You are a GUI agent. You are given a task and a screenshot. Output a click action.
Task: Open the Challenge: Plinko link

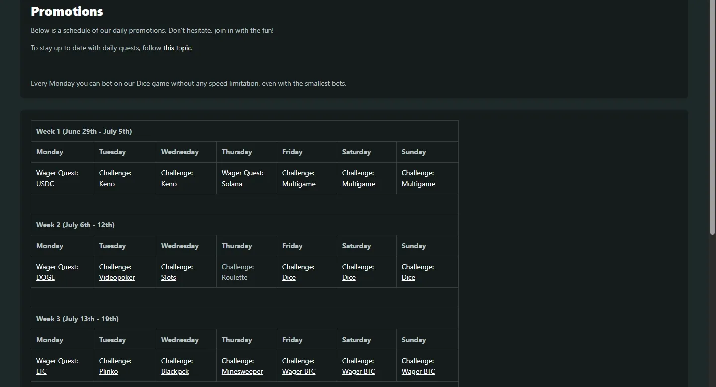tap(115, 366)
